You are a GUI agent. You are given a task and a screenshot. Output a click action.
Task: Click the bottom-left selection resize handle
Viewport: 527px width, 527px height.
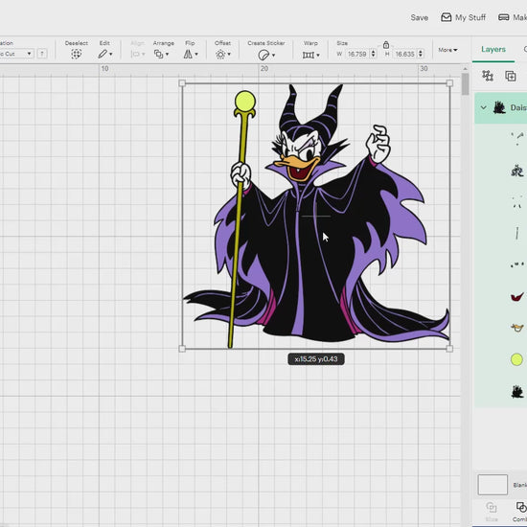click(182, 349)
